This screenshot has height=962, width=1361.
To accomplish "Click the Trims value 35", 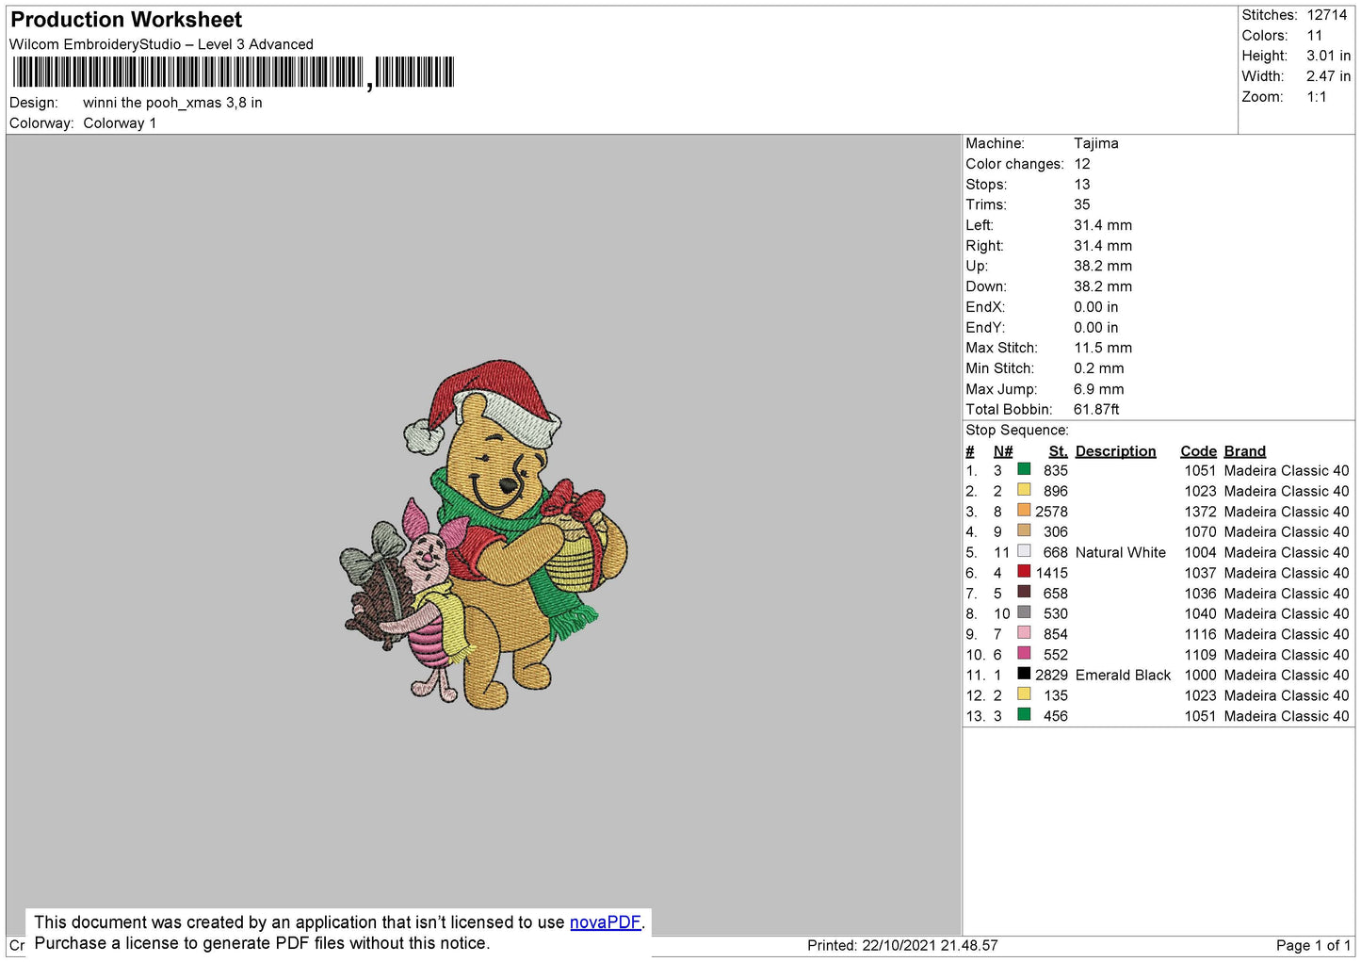I will [1082, 204].
